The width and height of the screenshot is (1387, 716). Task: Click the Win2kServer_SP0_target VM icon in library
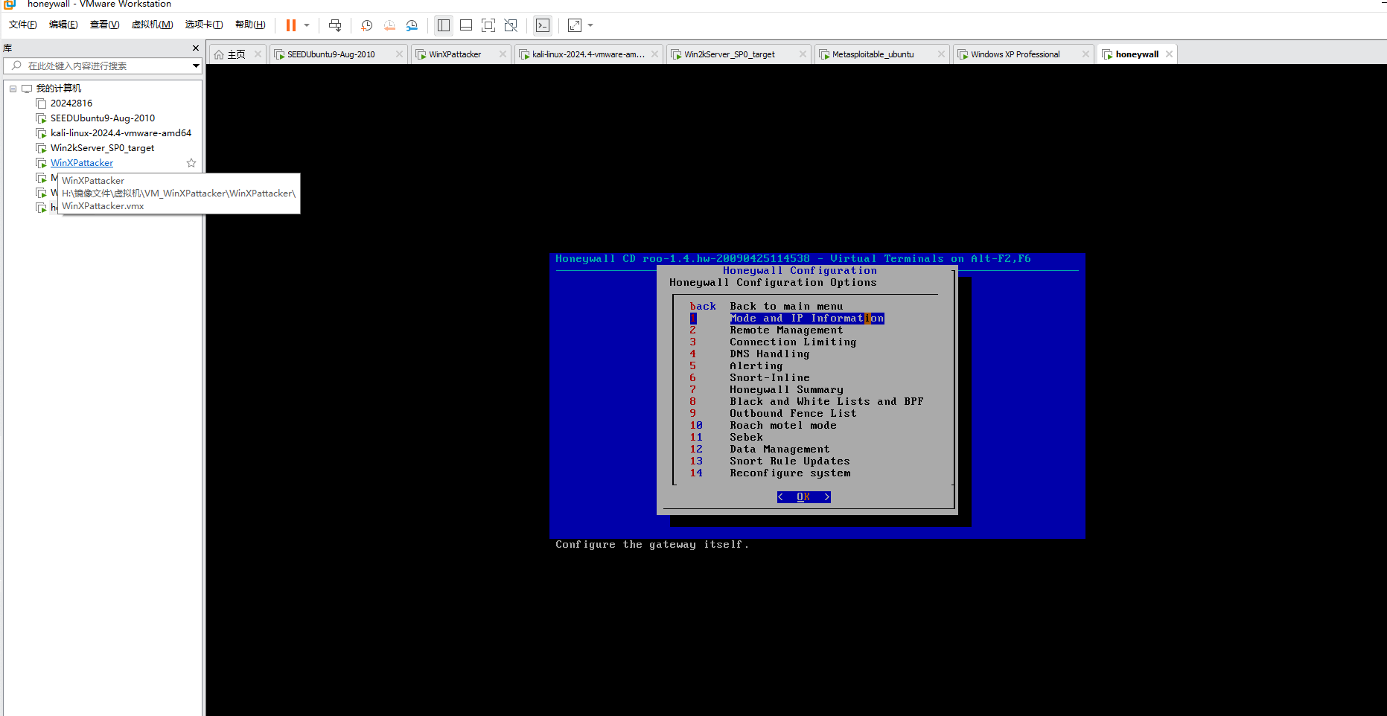click(42, 148)
